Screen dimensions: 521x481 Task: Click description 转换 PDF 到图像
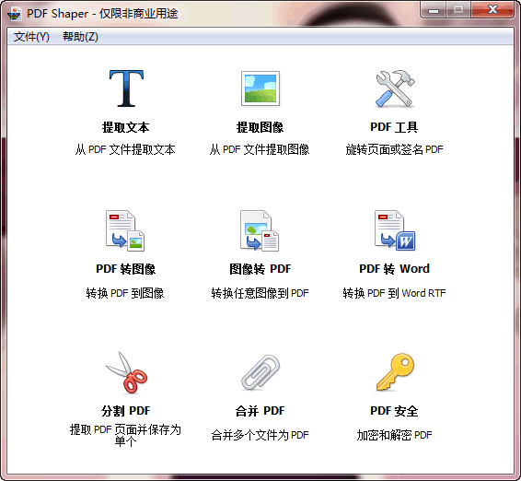coord(125,293)
